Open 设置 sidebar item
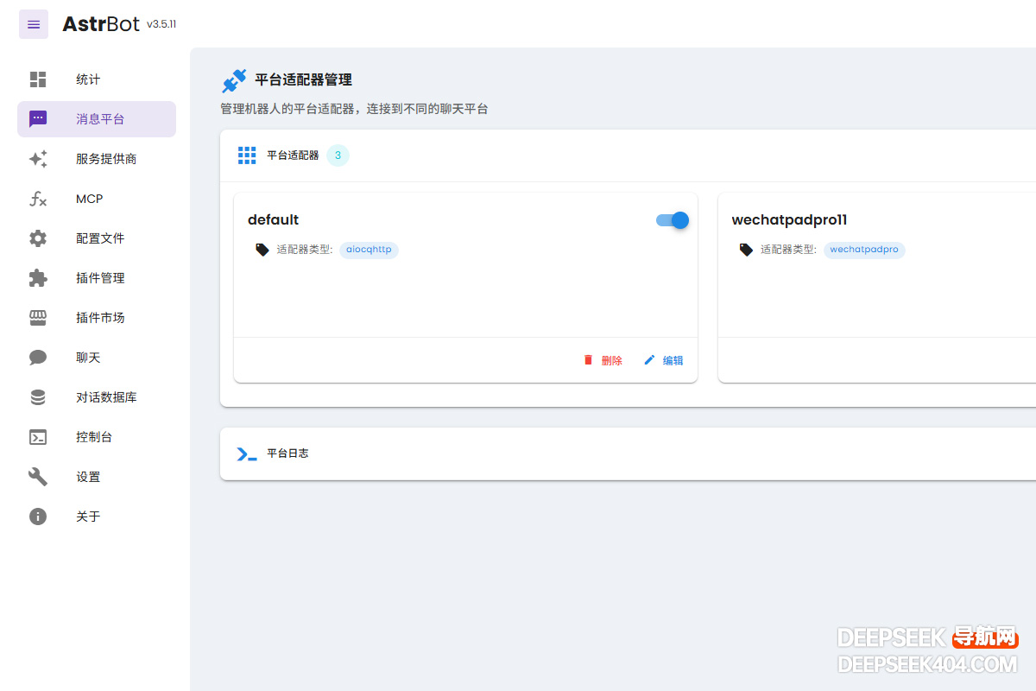The image size is (1036, 691). pos(97,477)
